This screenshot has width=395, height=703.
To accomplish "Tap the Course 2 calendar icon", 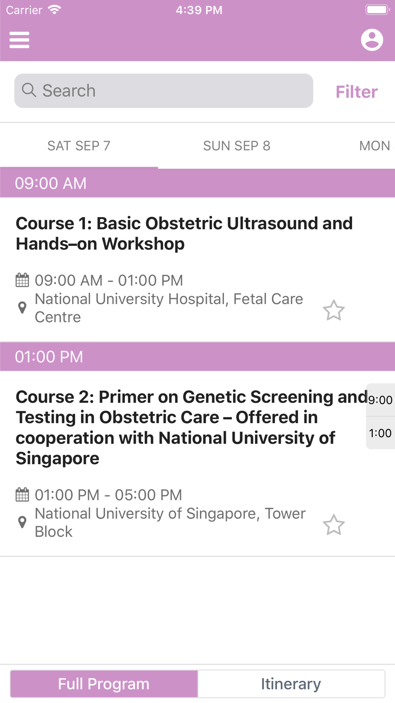I will pos(22,495).
